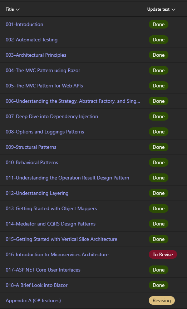This screenshot has width=187, height=309.
Task: Click Done status of 012-Understanding Layering
Action: [x=158, y=193]
